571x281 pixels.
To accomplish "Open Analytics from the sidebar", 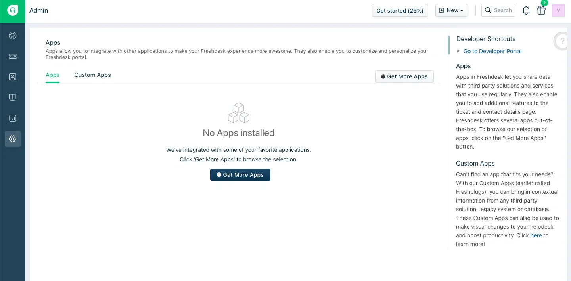I will coord(13,118).
